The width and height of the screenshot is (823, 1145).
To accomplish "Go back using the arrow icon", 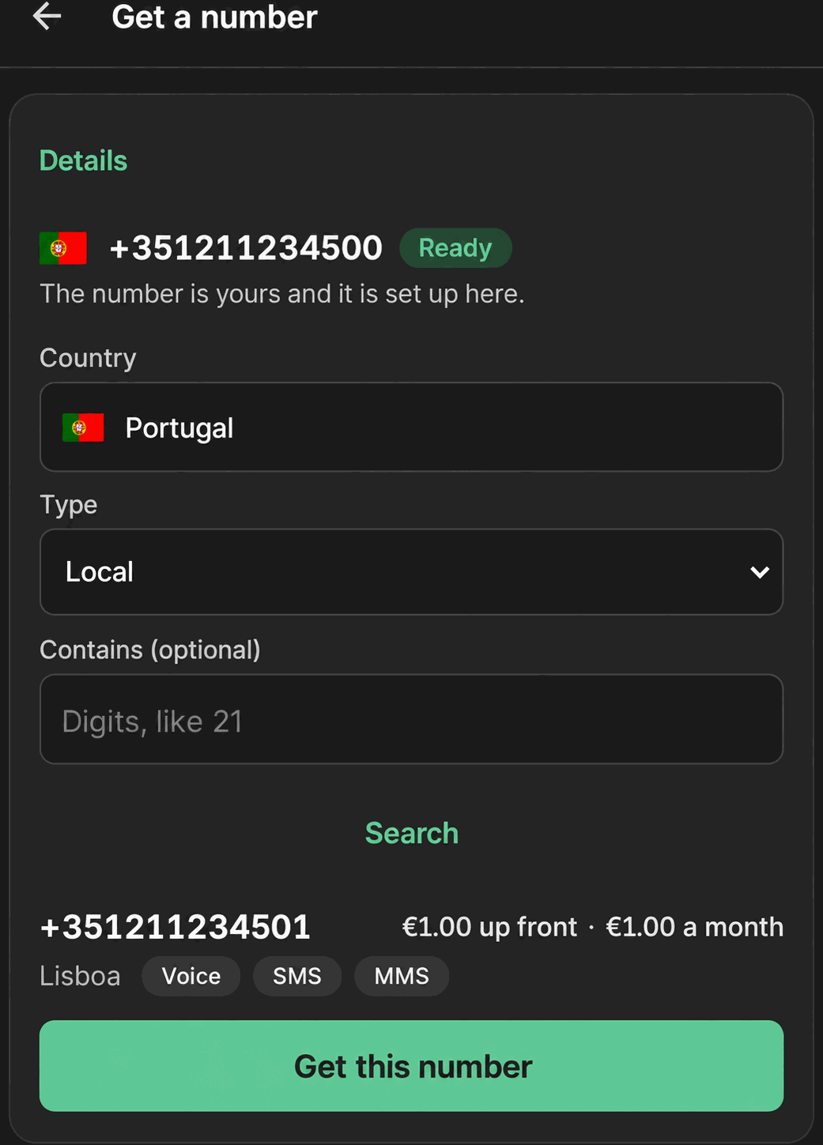I will tap(47, 17).
